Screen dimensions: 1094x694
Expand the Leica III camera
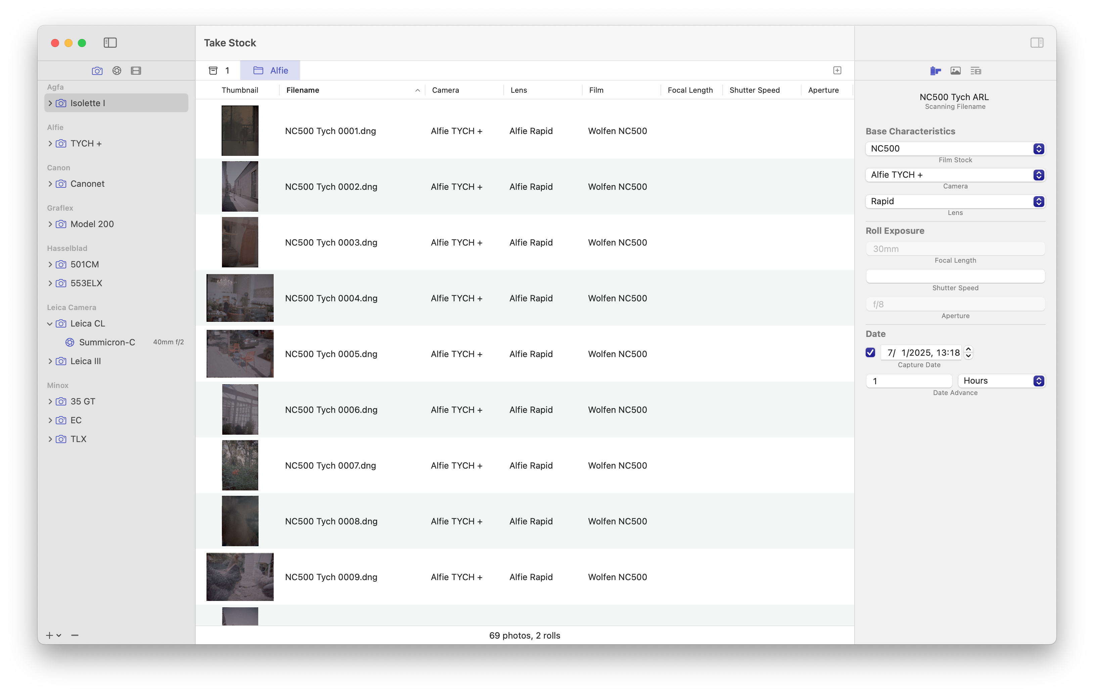(50, 361)
